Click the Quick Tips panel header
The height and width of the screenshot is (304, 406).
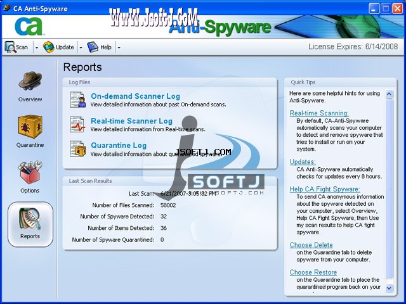pos(340,82)
